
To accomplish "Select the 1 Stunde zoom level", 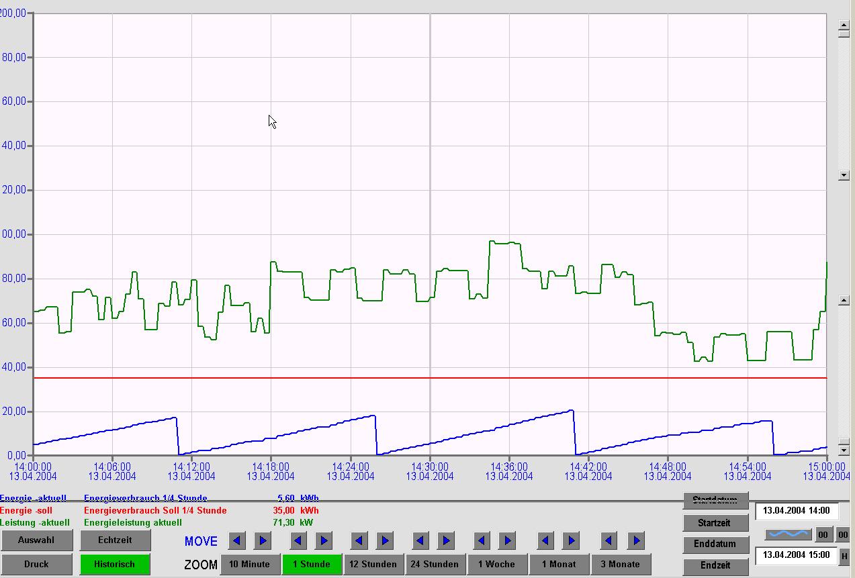I will point(312,564).
